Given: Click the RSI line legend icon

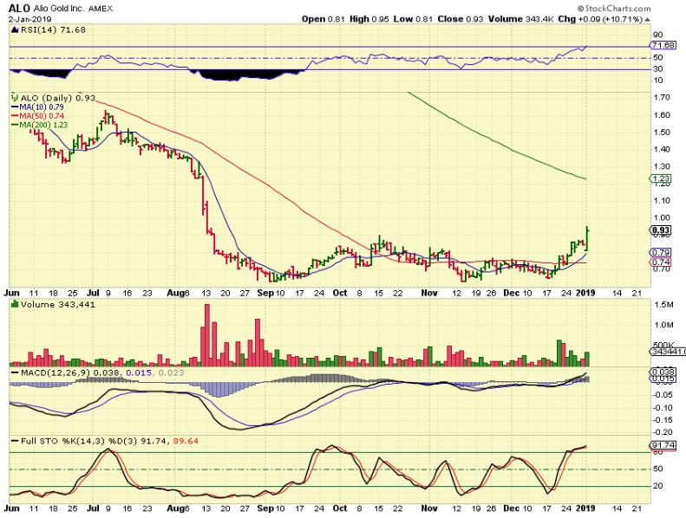Looking at the screenshot, I should (15, 29).
